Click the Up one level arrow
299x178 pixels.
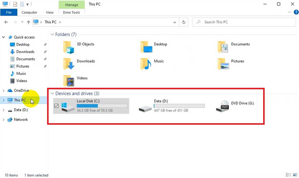click(x=28, y=22)
